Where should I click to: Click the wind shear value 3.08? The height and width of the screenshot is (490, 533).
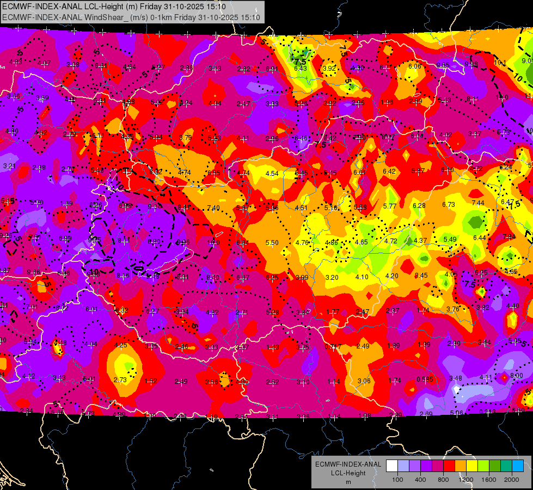pyautogui.click(x=72, y=64)
